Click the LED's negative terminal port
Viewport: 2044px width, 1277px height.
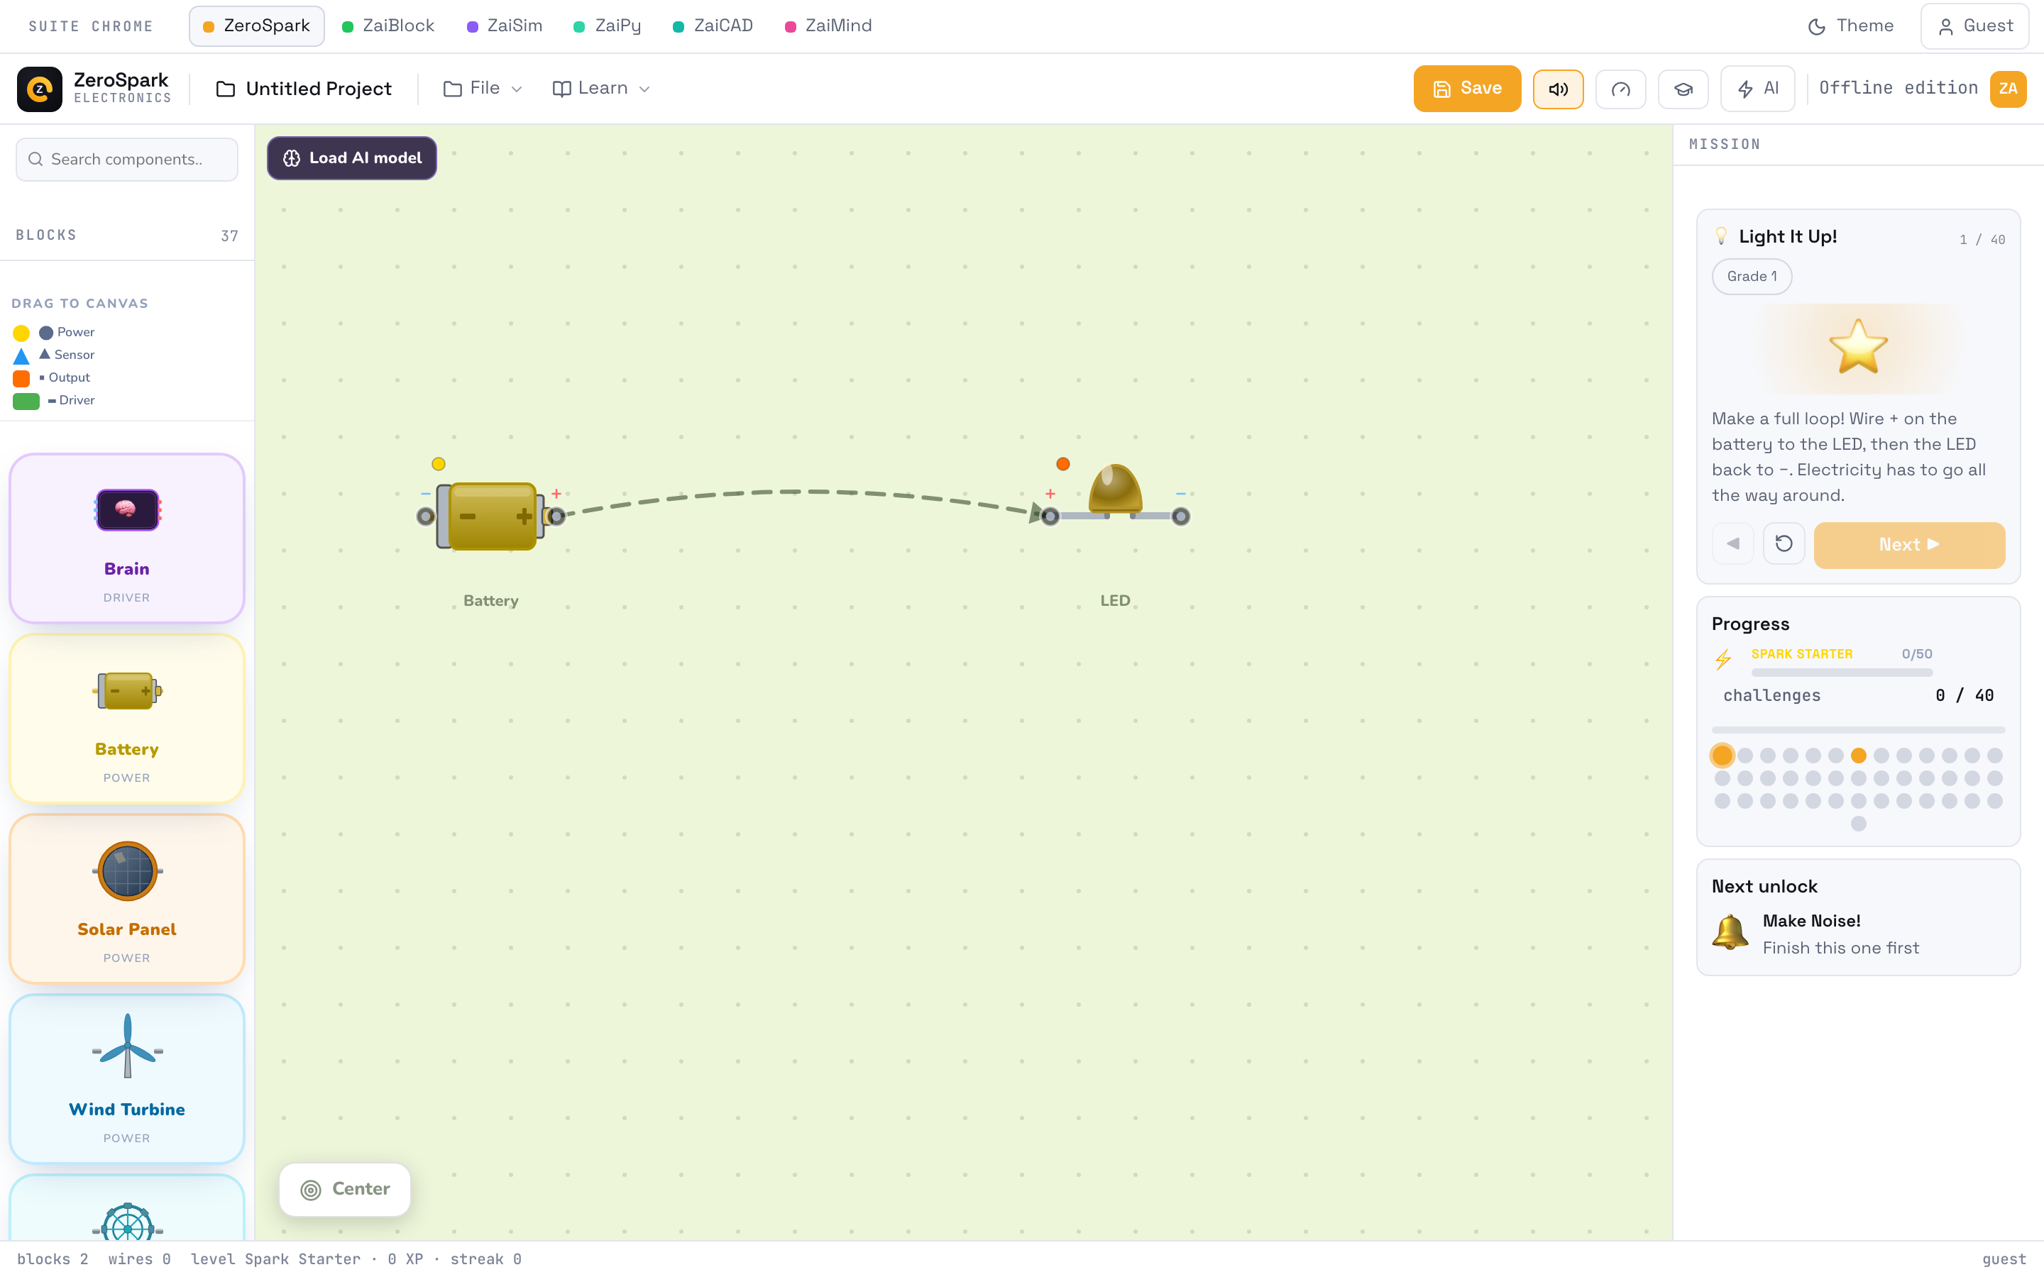(1181, 516)
